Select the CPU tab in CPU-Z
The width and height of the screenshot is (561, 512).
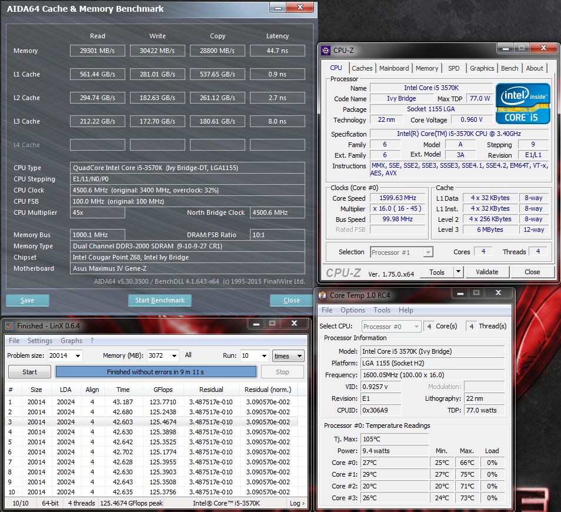(x=336, y=68)
